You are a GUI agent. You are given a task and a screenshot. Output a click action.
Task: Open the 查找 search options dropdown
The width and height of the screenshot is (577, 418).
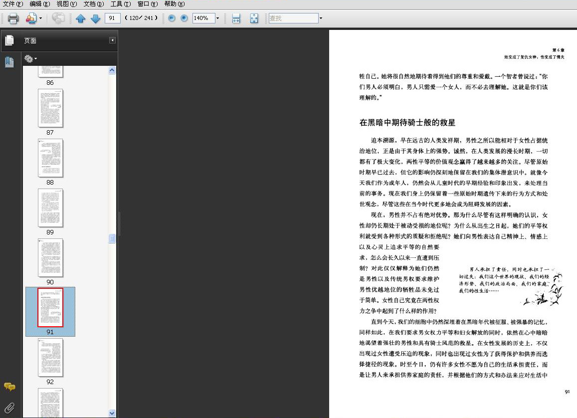tap(321, 18)
